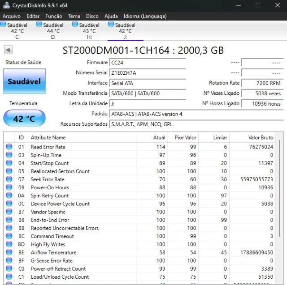Click status icon for Seek Error Rate
This screenshot has width=287, height=285.
9,179
